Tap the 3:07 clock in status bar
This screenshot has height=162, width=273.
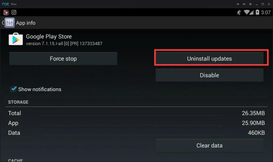(266, 12)
